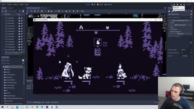Open the Audio bottom panel tab
The height and width of the screenshot is (109, 194).
48,102
